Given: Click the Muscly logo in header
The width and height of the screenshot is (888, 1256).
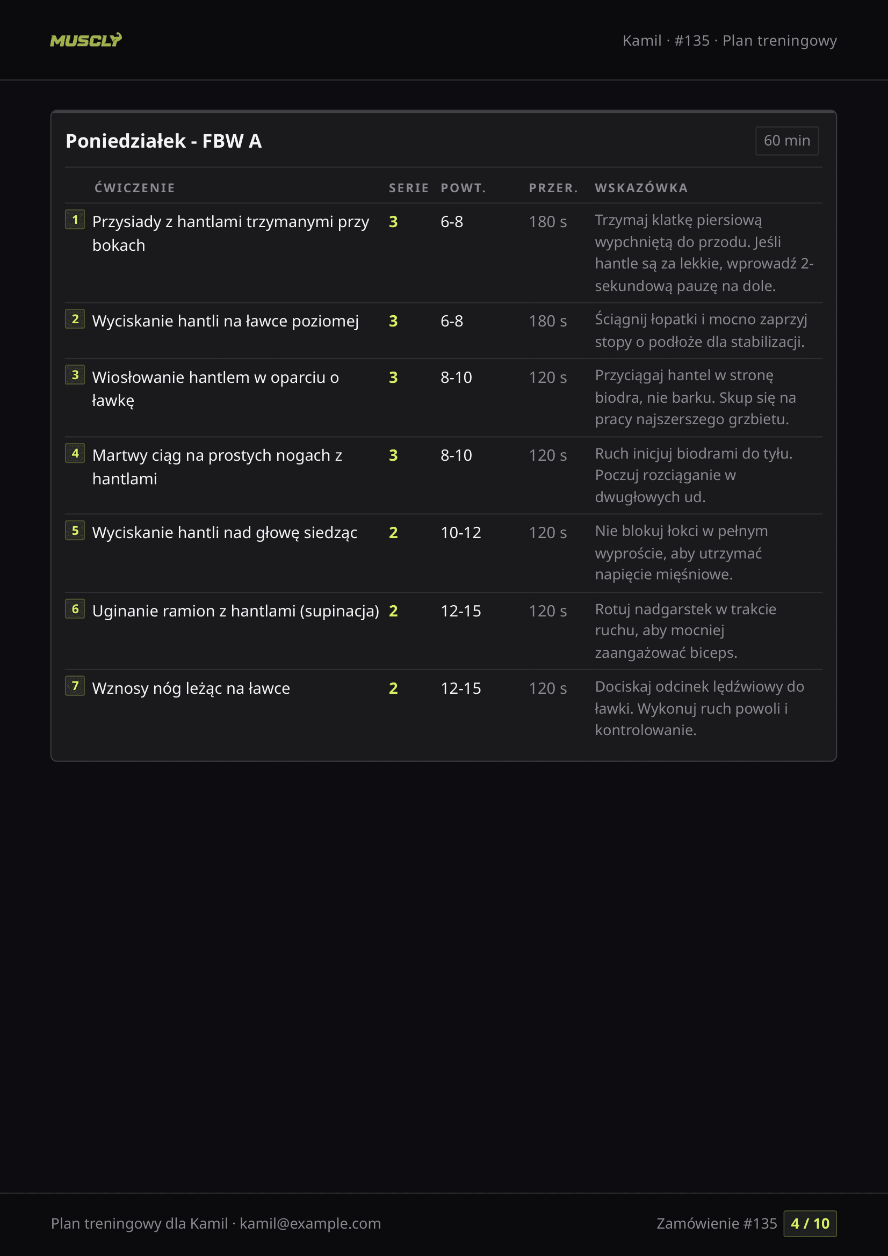Looking at the screenshot, I should (86, 40).
